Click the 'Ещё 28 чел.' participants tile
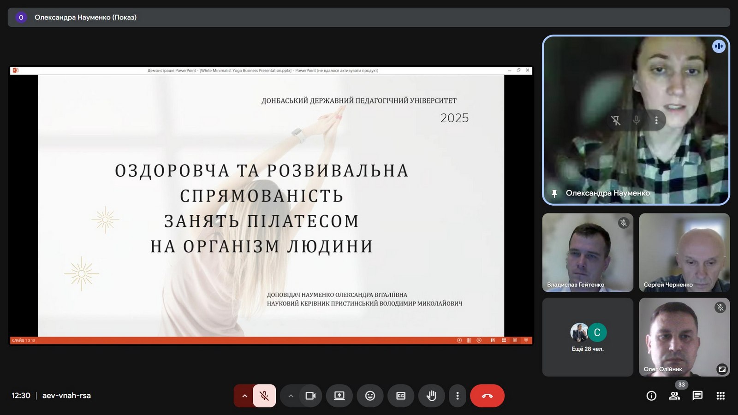This screenshot has height=415, width=738. (588, 337)
